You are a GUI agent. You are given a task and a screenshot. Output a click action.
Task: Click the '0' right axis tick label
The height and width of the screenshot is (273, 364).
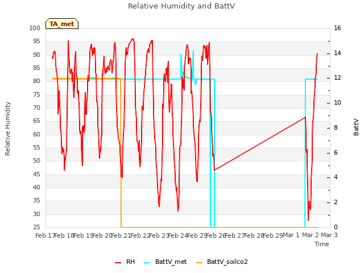[336, 227]
